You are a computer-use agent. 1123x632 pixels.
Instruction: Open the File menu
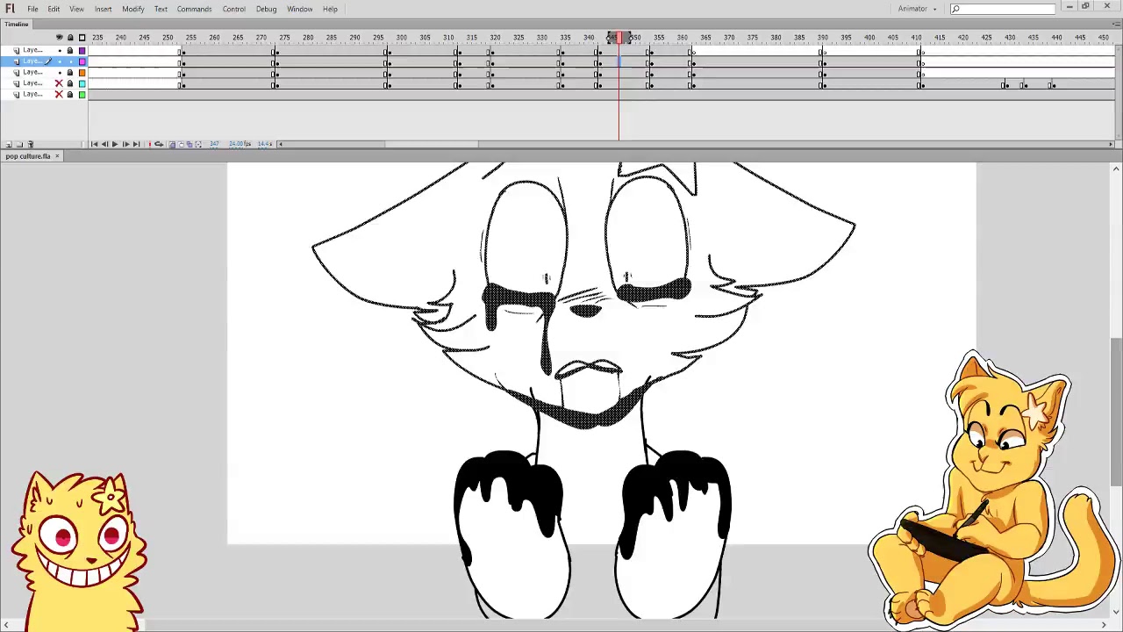pyautogui.click(x=32, y=9)
